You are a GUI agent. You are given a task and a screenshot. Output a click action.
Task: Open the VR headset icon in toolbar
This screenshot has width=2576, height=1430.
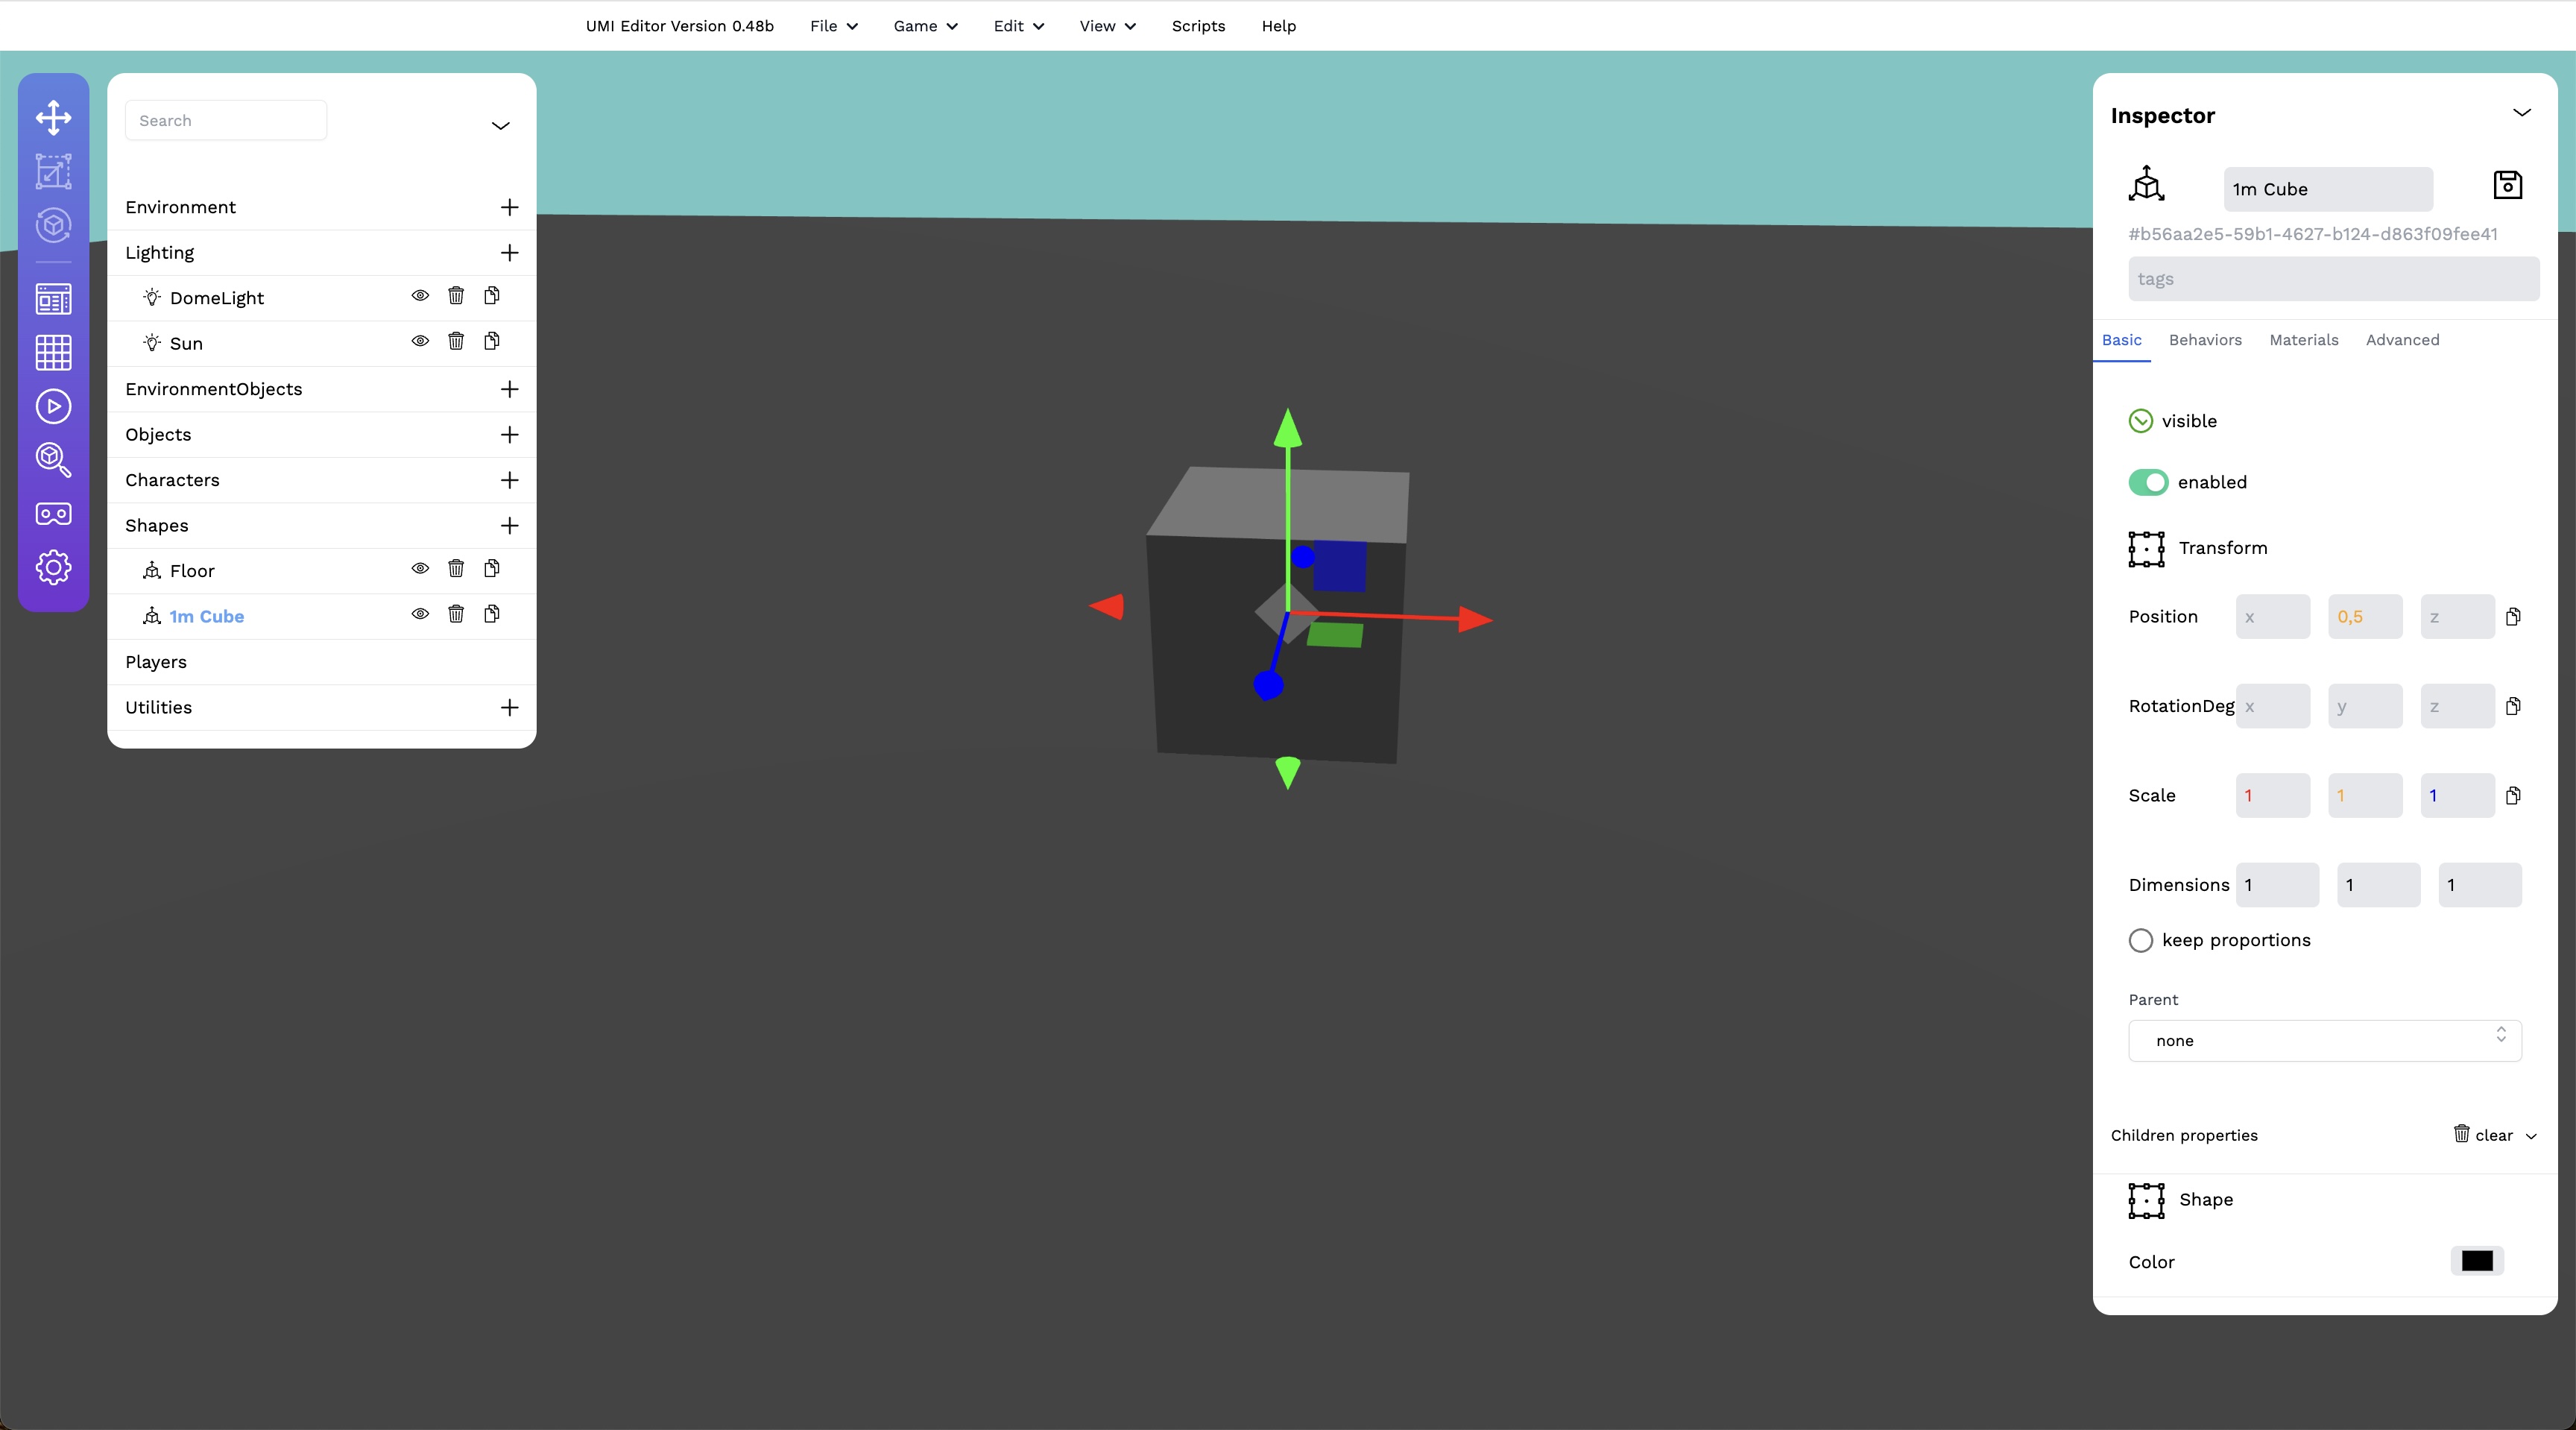click(x=53, y=514)
